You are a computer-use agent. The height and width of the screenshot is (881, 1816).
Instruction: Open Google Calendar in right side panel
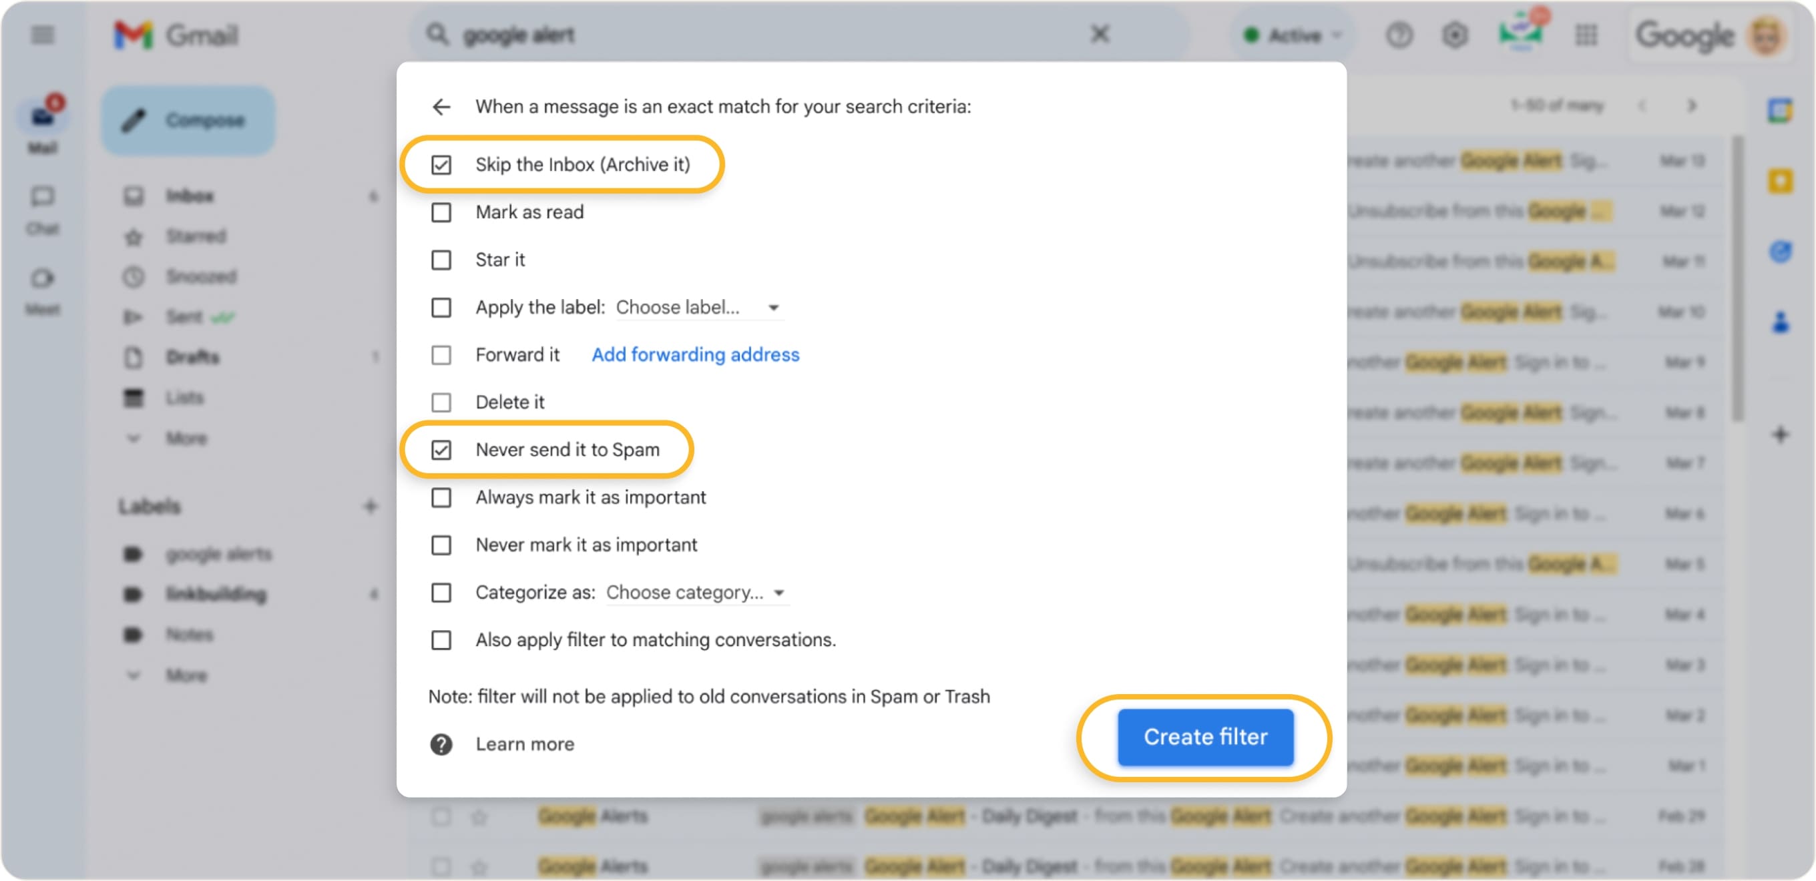[x=1779, y=110]
